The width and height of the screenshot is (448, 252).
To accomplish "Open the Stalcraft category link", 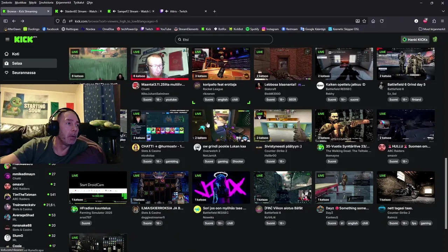I will 270,89.
